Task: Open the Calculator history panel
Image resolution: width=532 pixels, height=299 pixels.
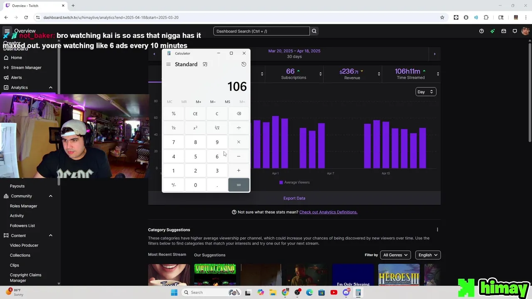Action: pos(244,64)
